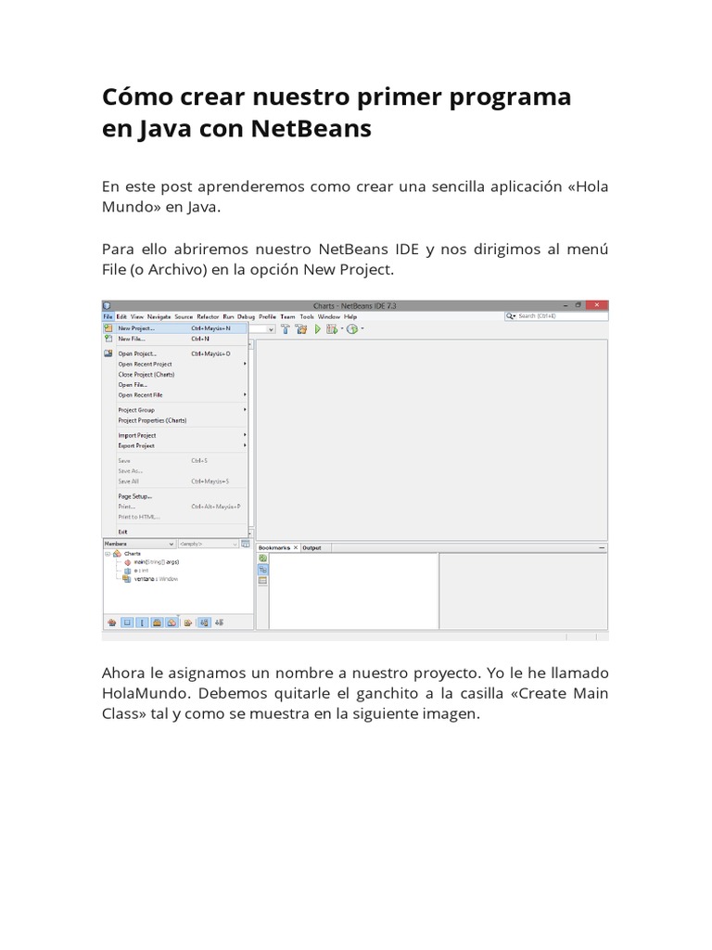
Task: Open the toolbar configuration combo box dropdown
Action: [x=271, y=329]
